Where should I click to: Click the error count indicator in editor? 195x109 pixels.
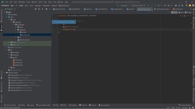click(x=181, y=16)
